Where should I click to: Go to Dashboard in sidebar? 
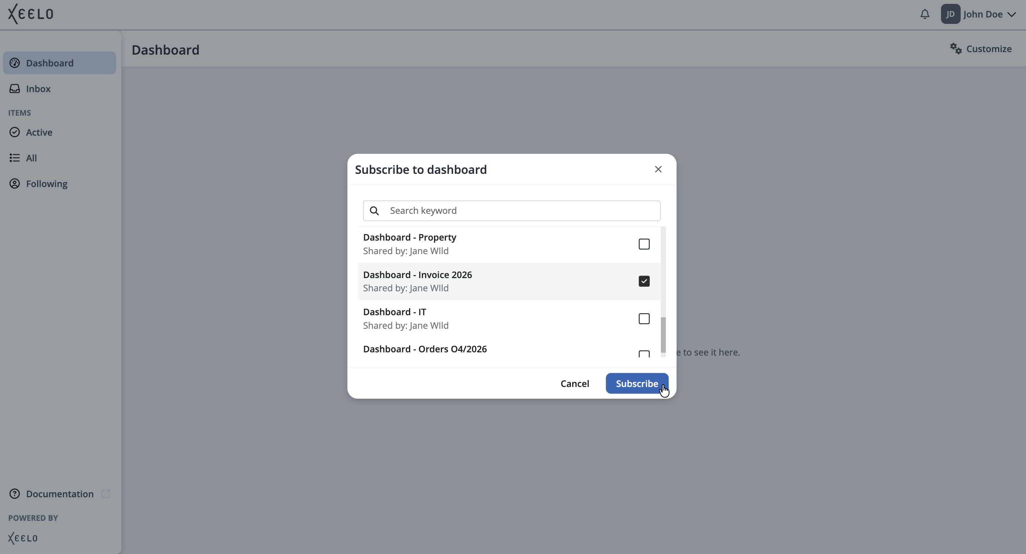pos(59,63)
